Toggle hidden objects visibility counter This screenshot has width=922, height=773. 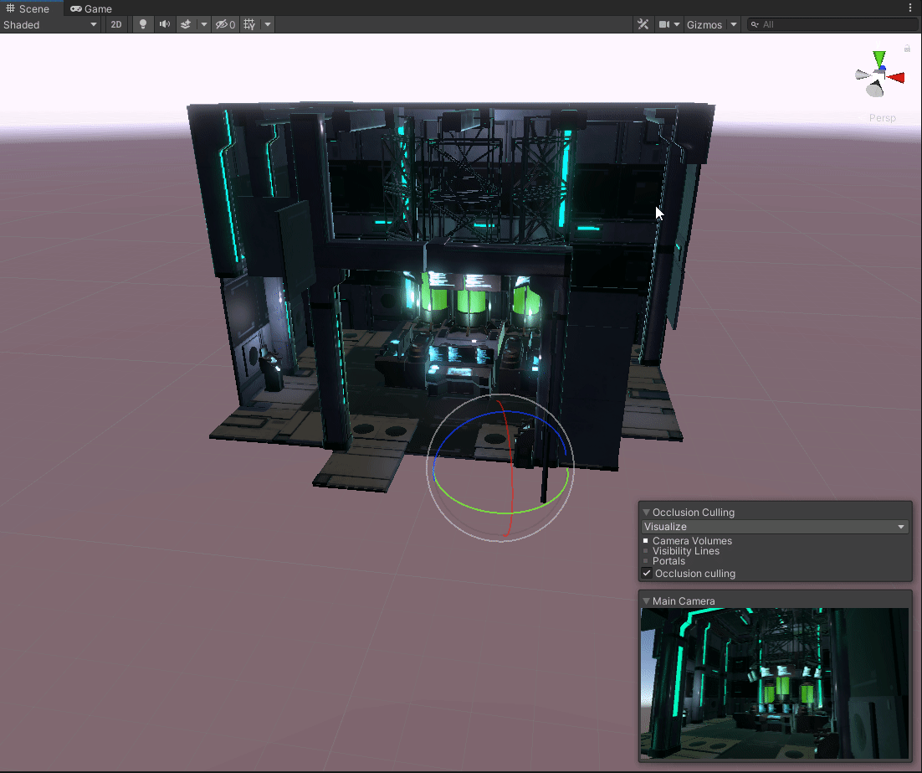click(x=225, y=25)
